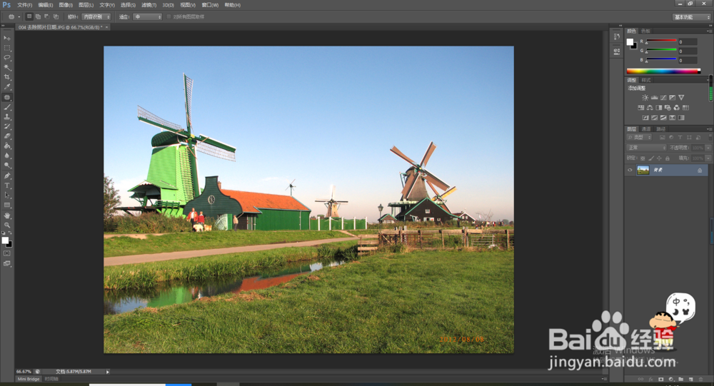Select the Brush tool
The image size is (714, 386).
(x=7, y=107)
